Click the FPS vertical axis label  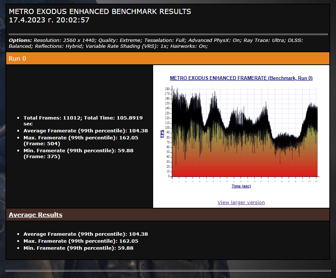(x=162, y=134)
